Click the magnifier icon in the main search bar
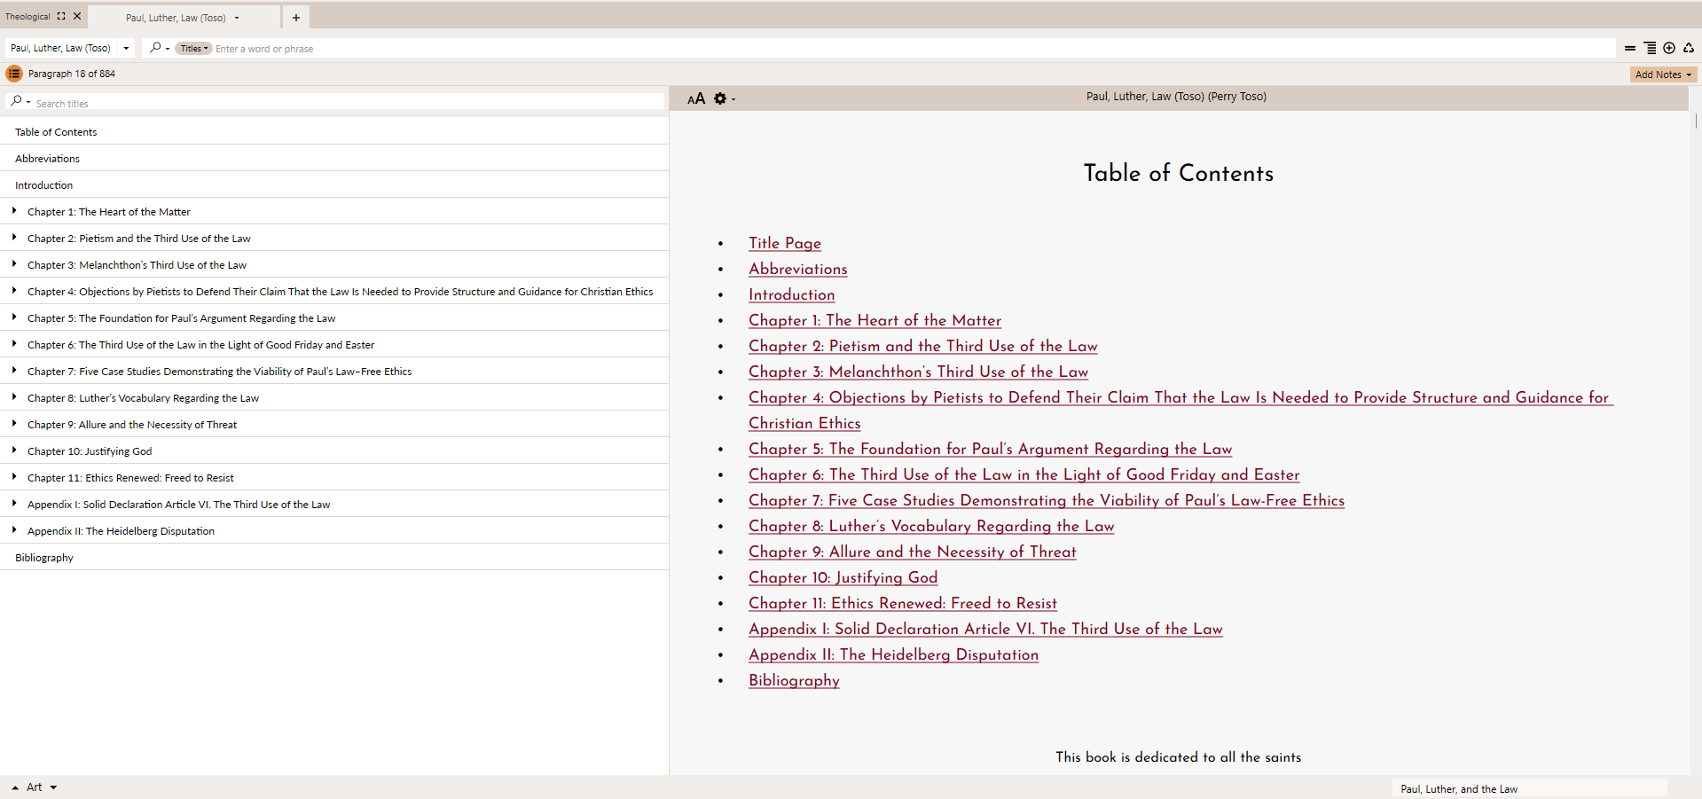This screenshot has height=799, width=1702. [x=156, y=48]
